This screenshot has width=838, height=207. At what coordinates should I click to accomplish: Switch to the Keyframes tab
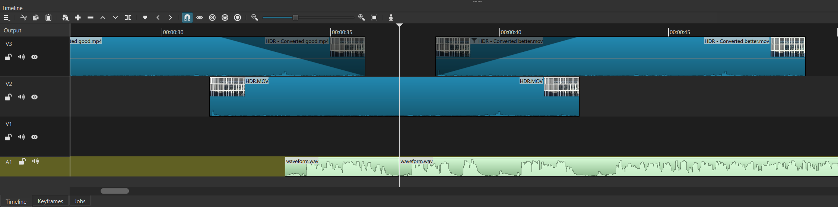tap(50, 201)
